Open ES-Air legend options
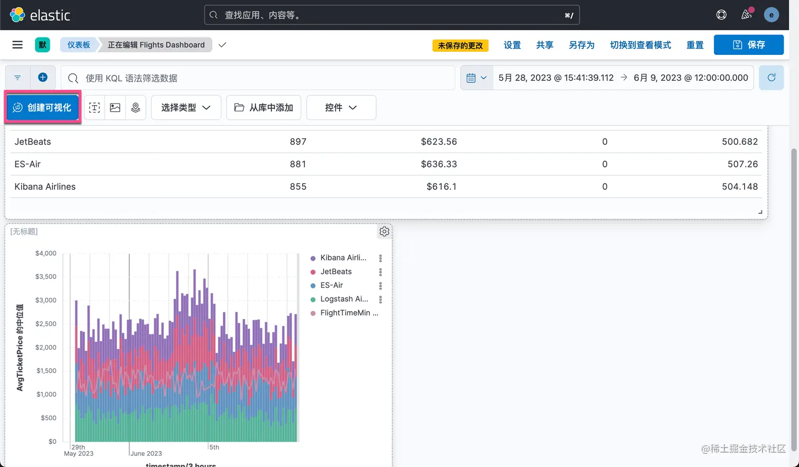Screen dimensions: 799x467 point(380,285)
